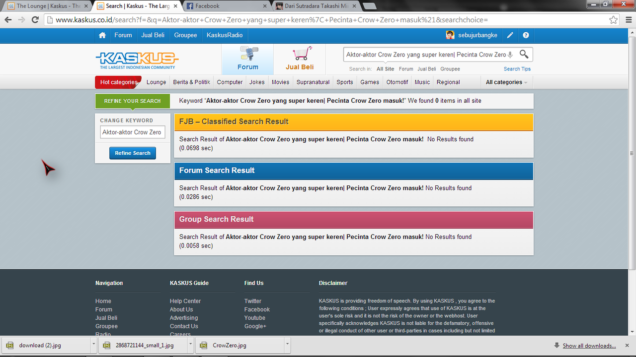Click the Kaskus home icon in blue bar
Image resolution: width=636 pixels, height=357 pixels.
click(102, 35)
